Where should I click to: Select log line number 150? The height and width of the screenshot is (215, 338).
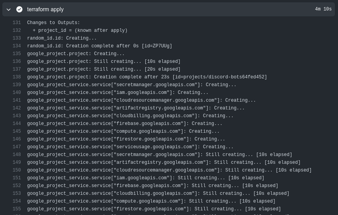click(17, 170)
